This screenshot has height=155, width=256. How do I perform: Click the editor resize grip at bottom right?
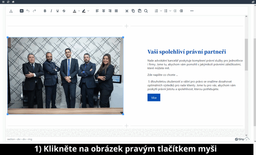coord(247,139)
